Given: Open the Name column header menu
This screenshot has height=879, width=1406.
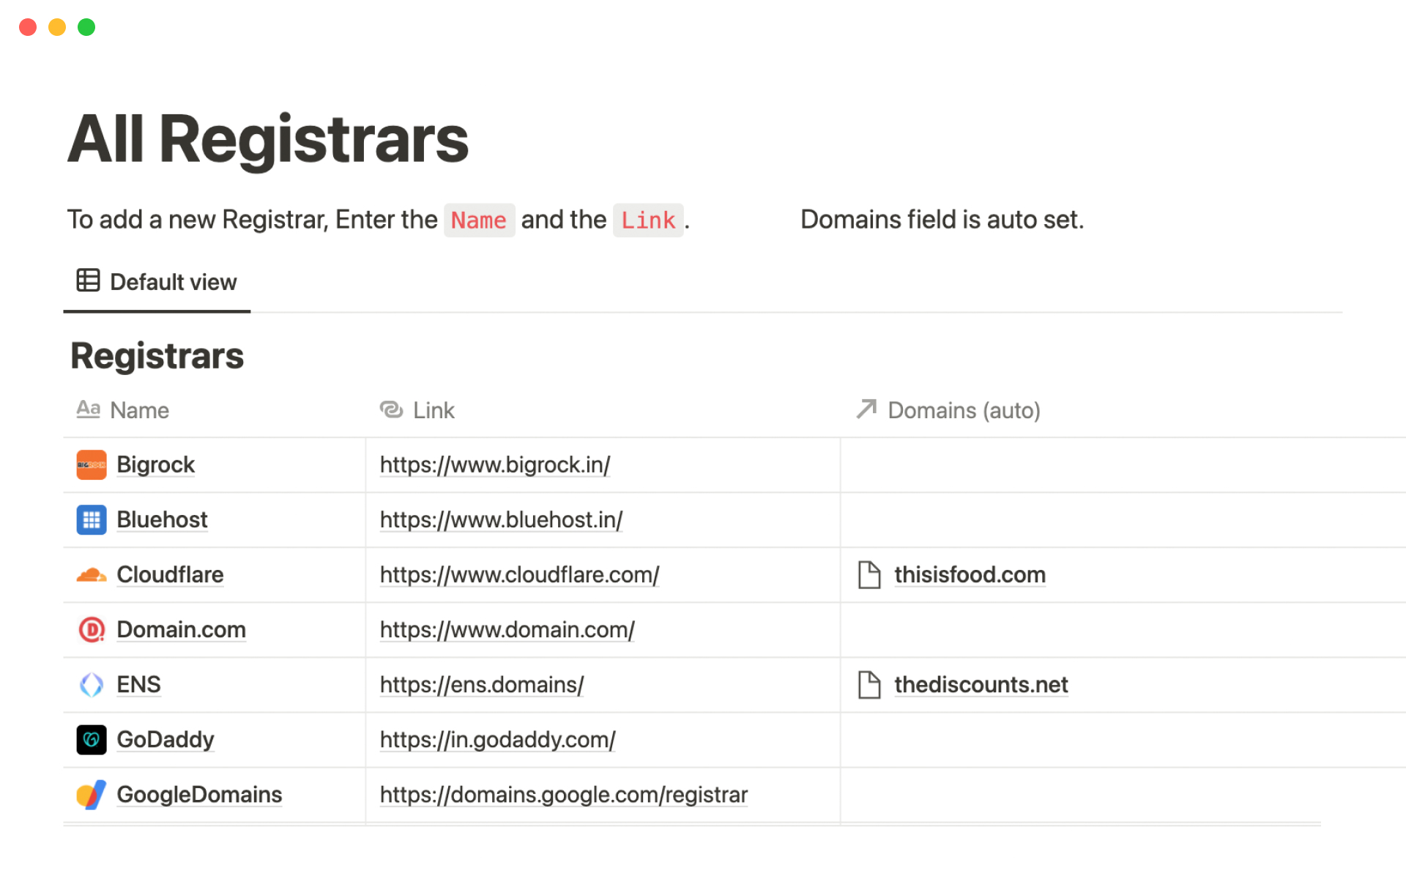Looking at the screenshot, I should 139,410.
